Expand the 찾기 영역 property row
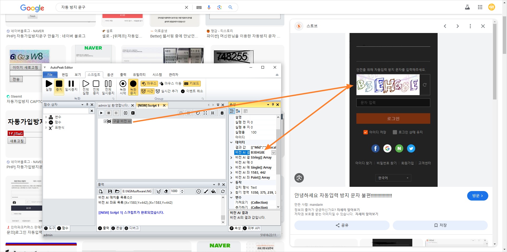Screen dimensions: 507x252 pos(231,193)
